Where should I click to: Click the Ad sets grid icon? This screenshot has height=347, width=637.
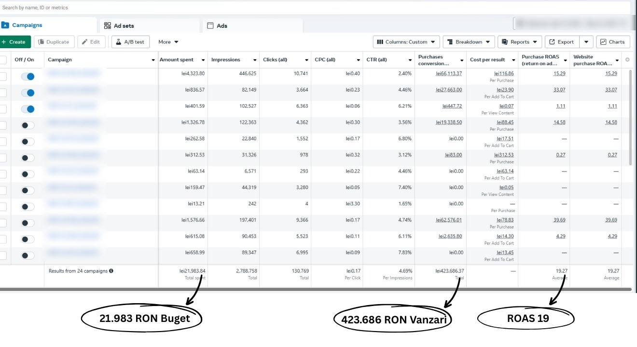107,26
